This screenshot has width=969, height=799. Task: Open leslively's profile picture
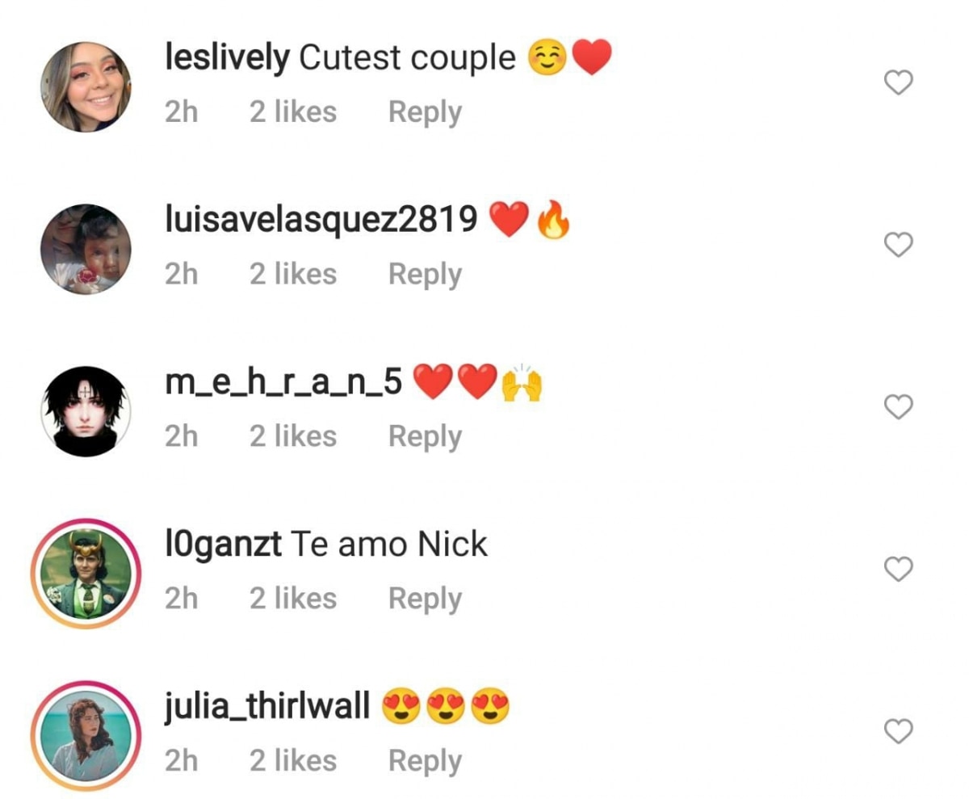(86, 87)
